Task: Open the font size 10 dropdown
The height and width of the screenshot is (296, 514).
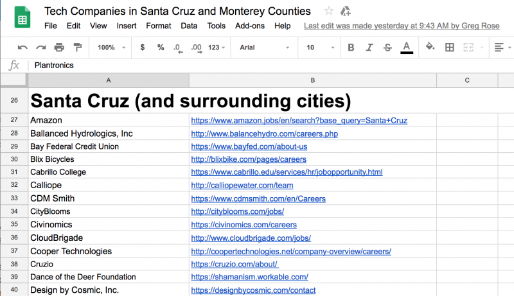Action: point(319,48)
